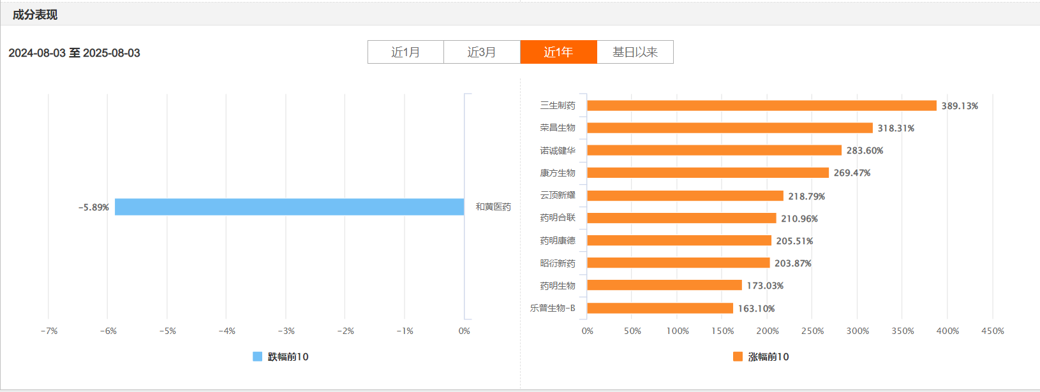The image size is (1040, 392).
Task: Click the 283.60% value label
Action: coord(865,151)
